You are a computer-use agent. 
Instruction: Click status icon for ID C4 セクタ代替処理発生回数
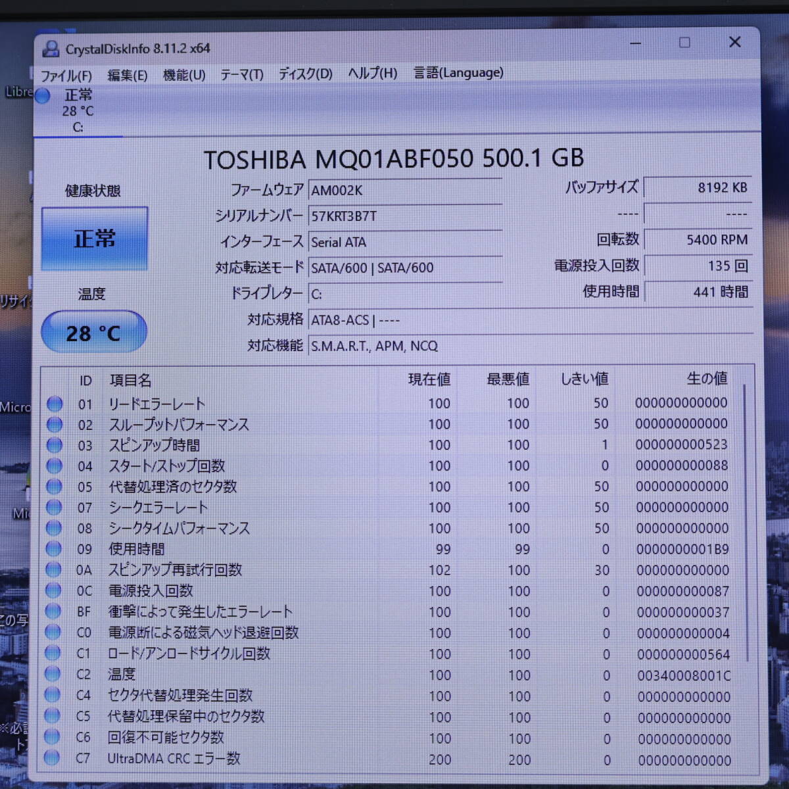coord(53,695)
